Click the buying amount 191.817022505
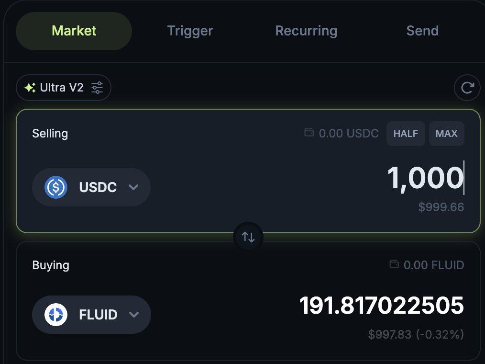The image size is (485, 364). coord(382,306)
